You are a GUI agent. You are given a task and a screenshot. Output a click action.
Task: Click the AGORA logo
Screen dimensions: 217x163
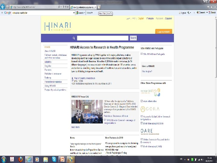(150, 109)
